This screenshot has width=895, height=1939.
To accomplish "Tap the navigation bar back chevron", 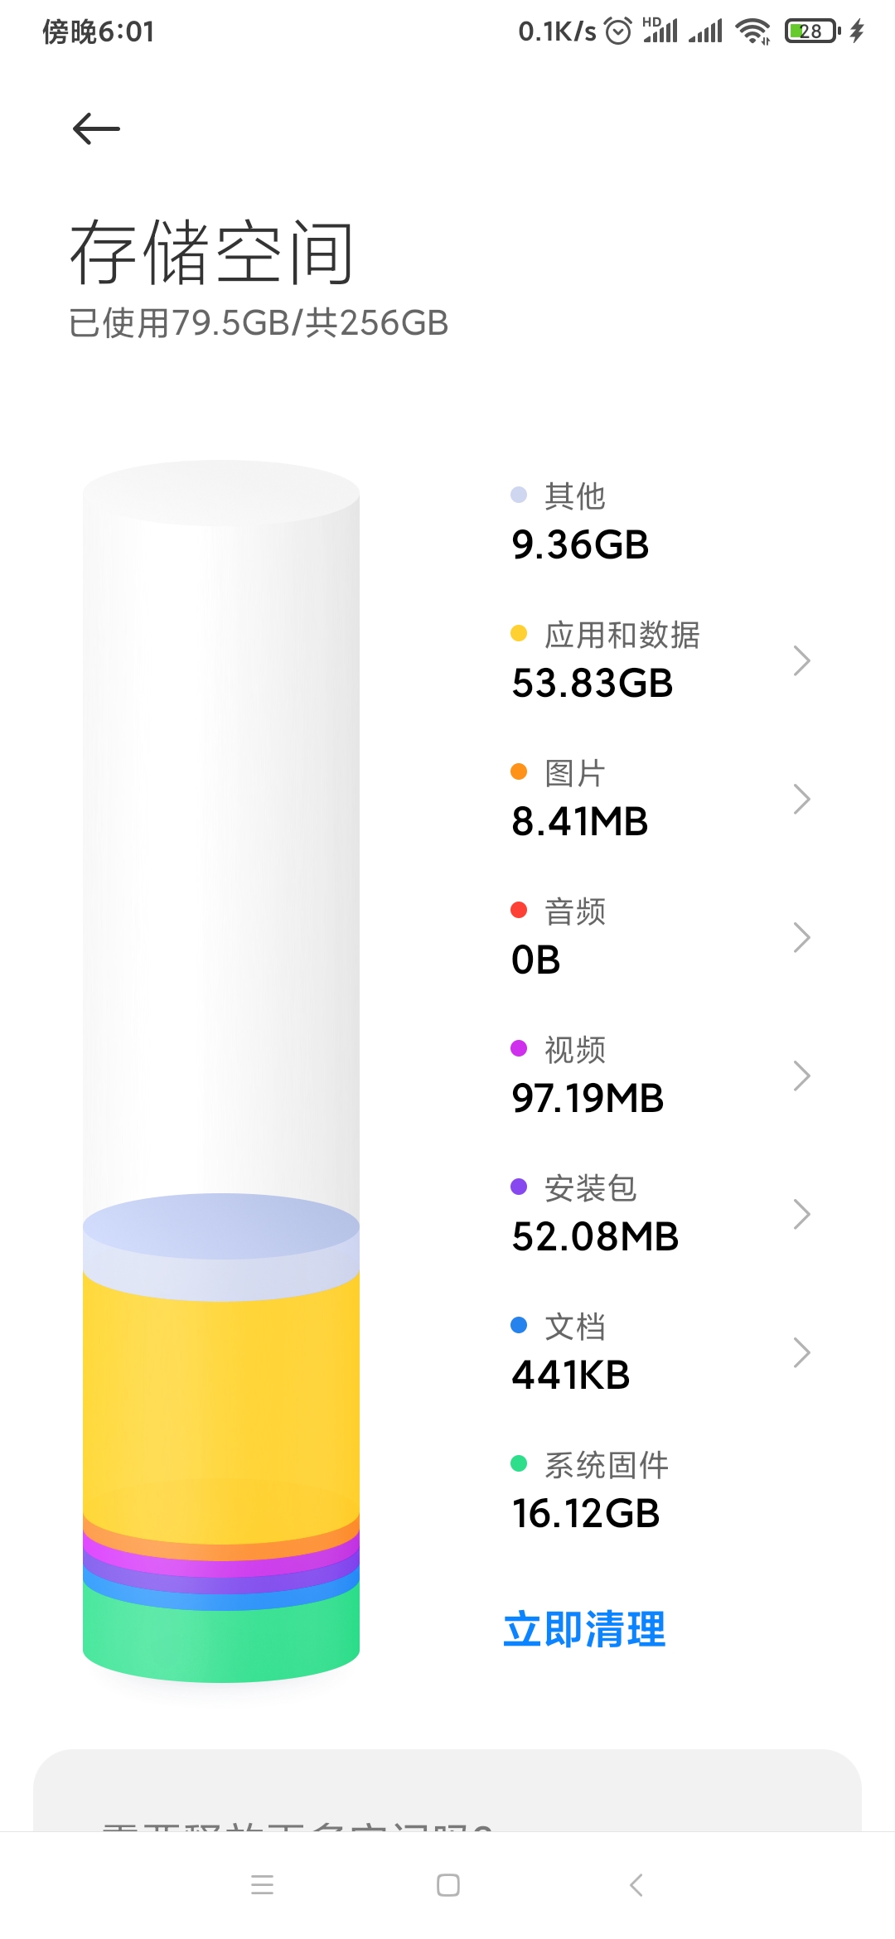I will [x=636, y=1885].
